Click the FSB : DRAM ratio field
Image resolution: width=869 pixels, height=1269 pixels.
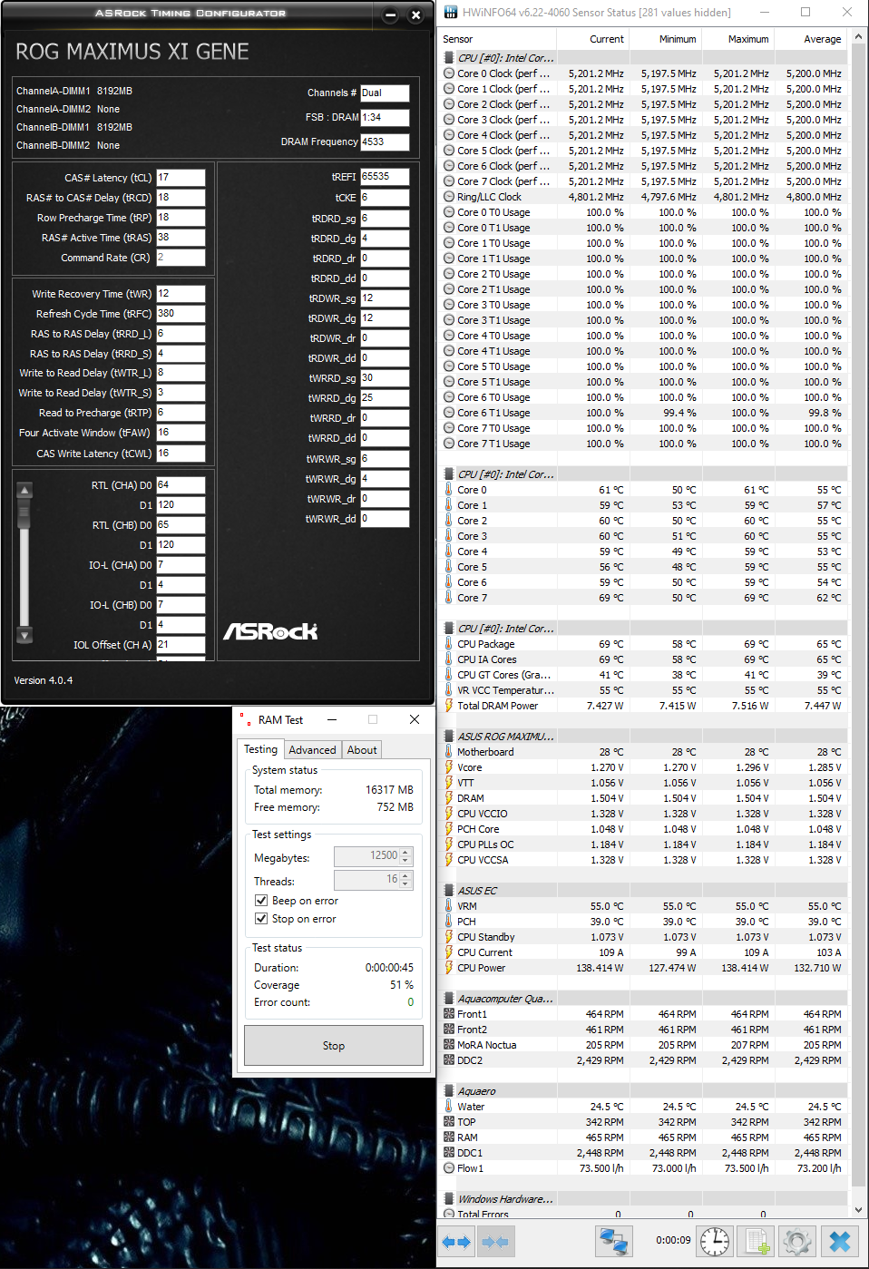(385, 117)
